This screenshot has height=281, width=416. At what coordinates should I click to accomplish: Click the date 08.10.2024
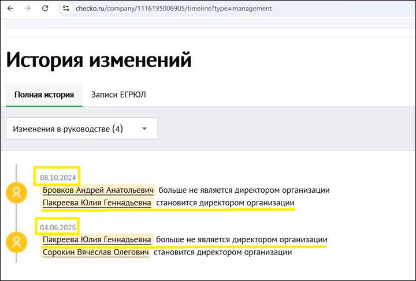click(x=58, y=178)
